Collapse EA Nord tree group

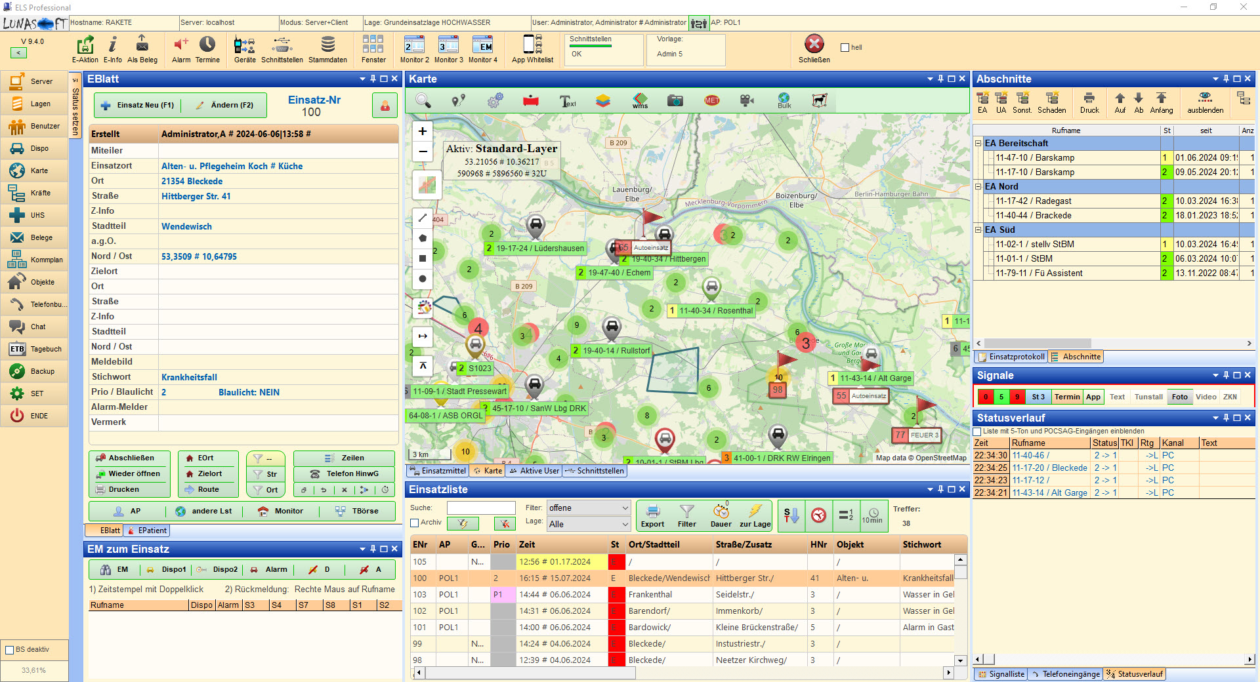click(978, 186)
